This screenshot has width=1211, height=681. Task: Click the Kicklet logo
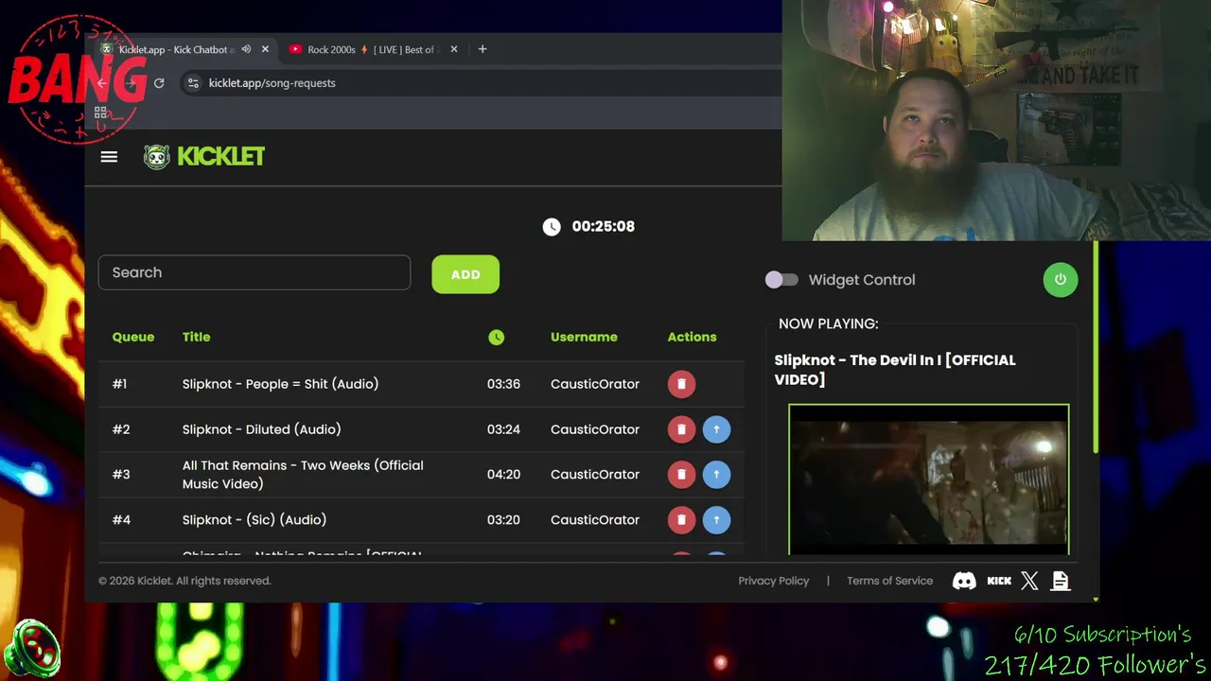[x=203, y=156]
